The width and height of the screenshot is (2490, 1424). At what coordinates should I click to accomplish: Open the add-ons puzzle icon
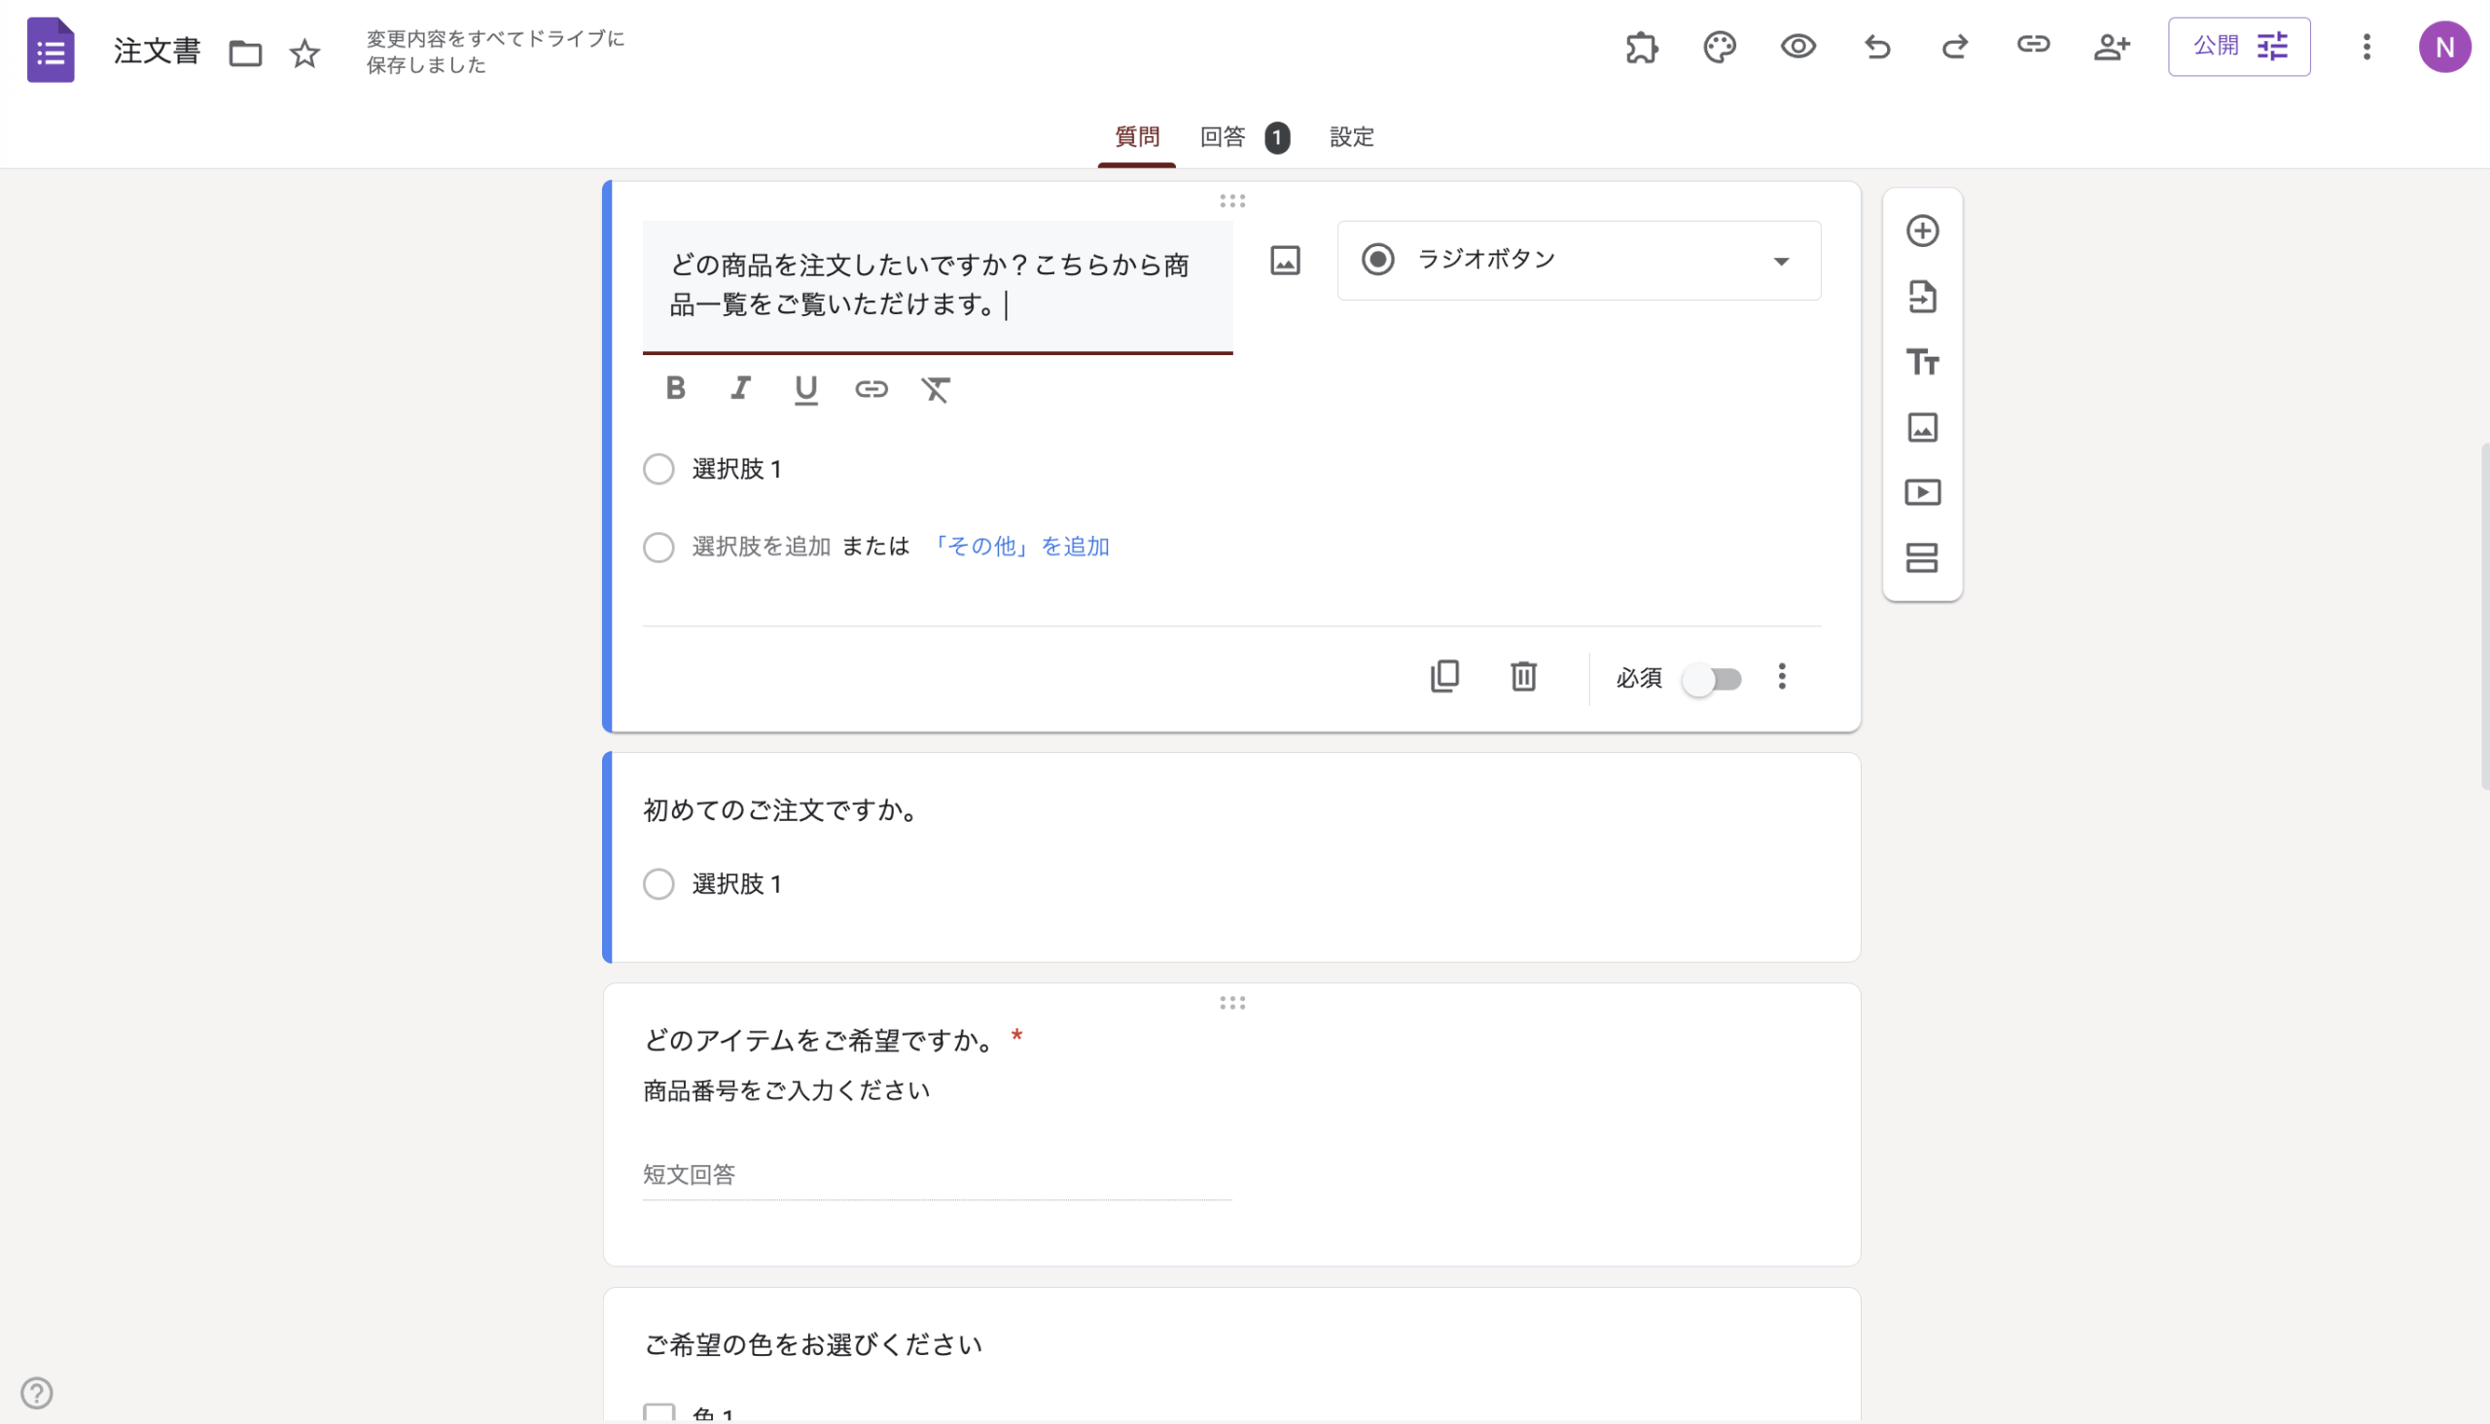(x=1642, y=47)
